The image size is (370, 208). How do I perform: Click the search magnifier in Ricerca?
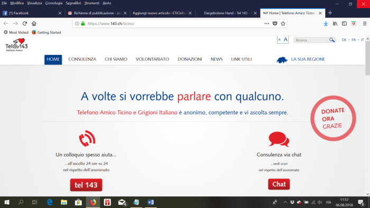tap(332, 40)
